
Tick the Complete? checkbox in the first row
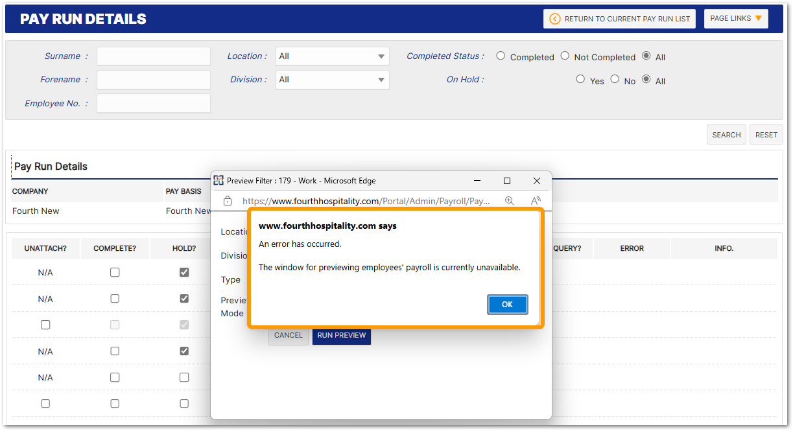[115, 272]
